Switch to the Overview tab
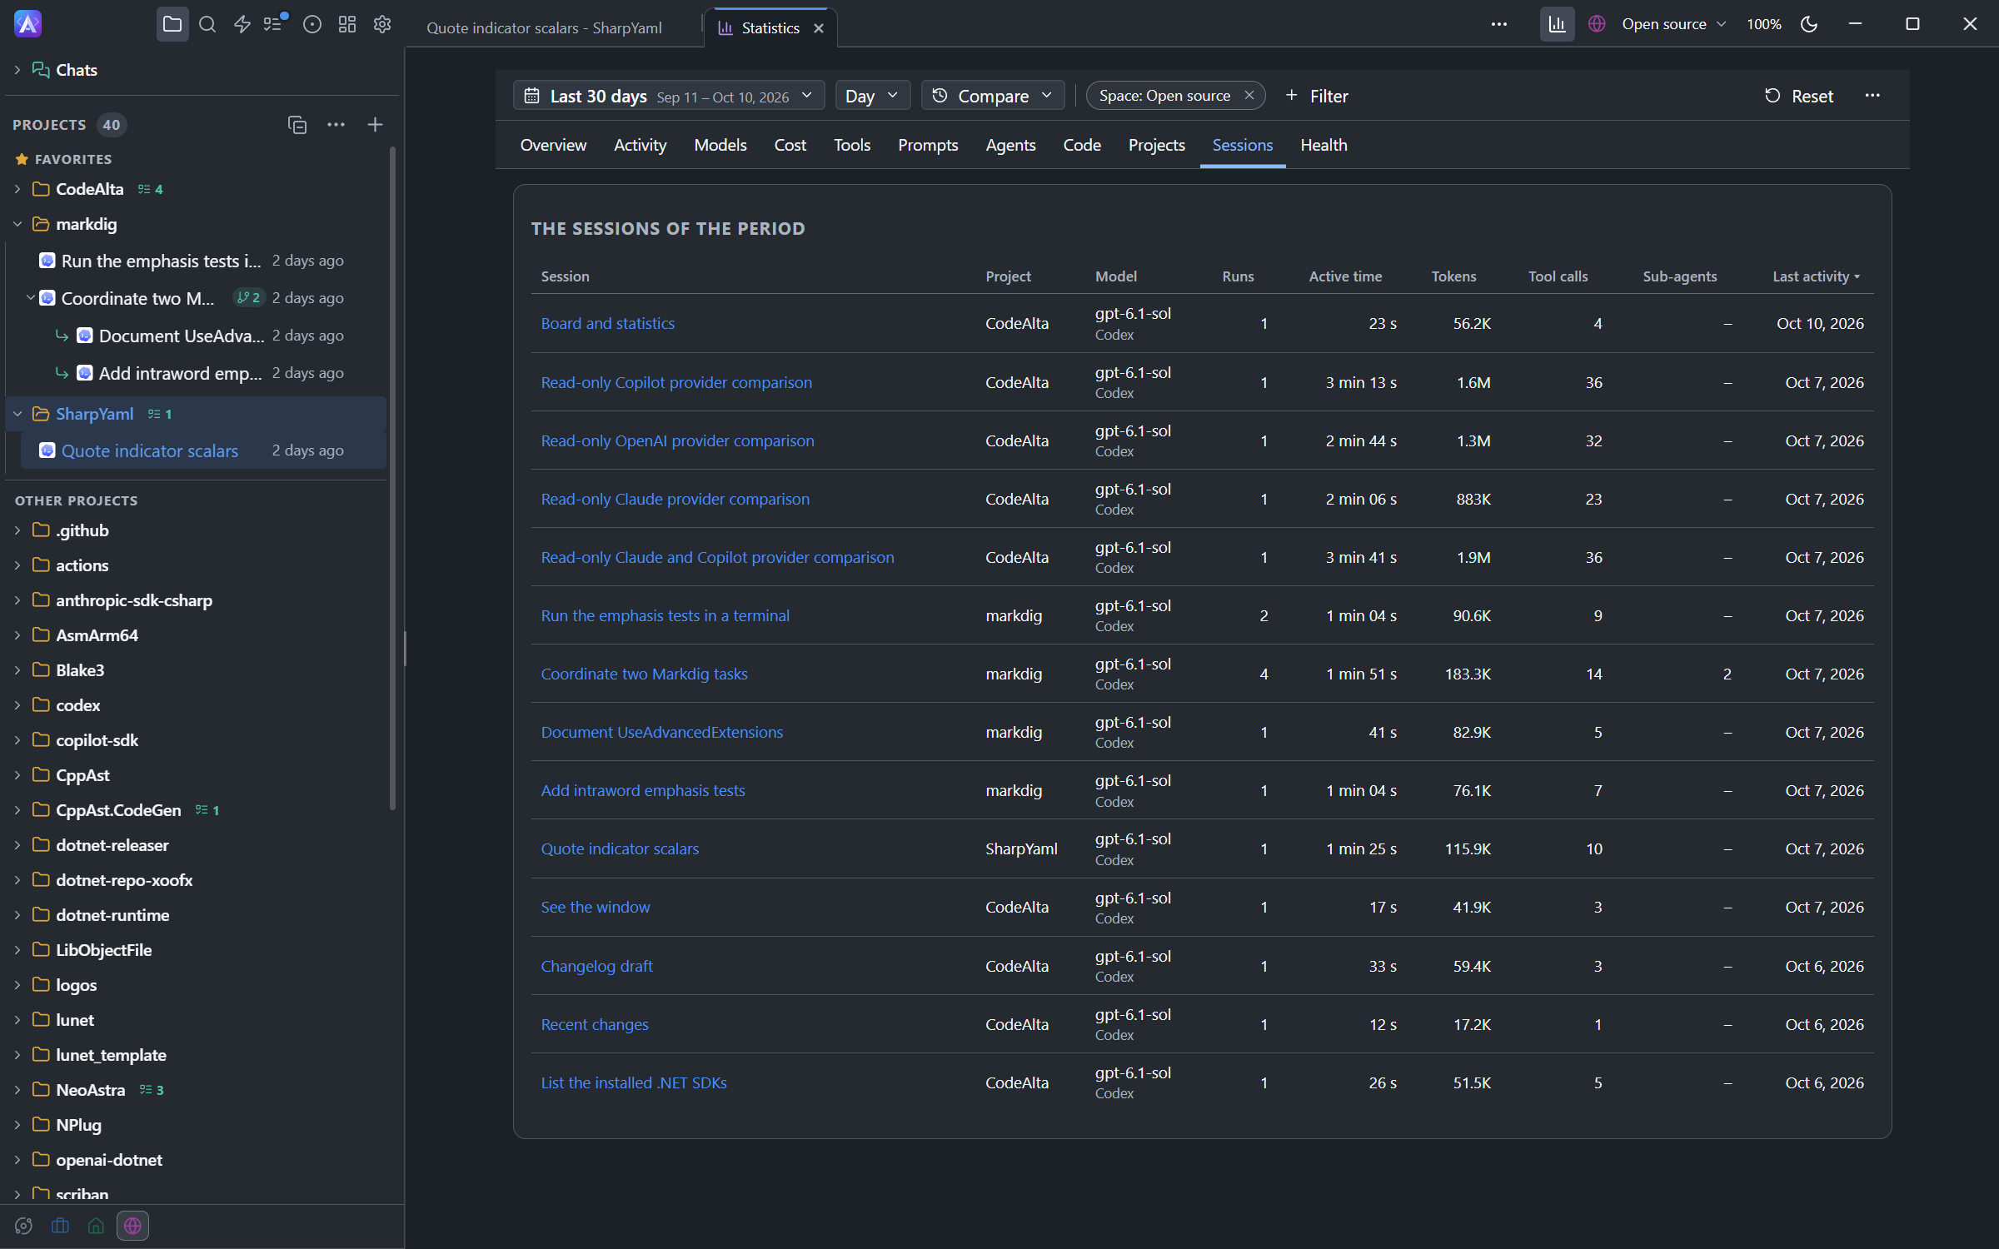The image size is (1999, 1249). [553, 145]
